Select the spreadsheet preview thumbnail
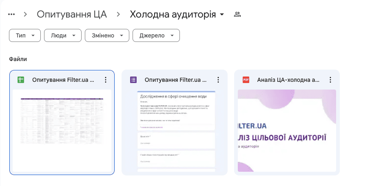The height and width of the screenshot is (186, 372). (62, 131)
